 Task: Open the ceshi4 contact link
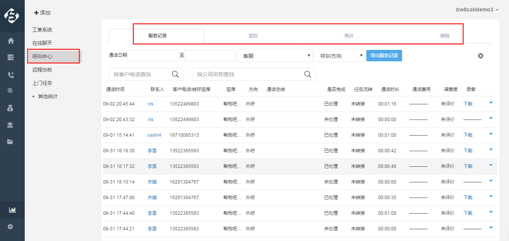coord(154,135)
